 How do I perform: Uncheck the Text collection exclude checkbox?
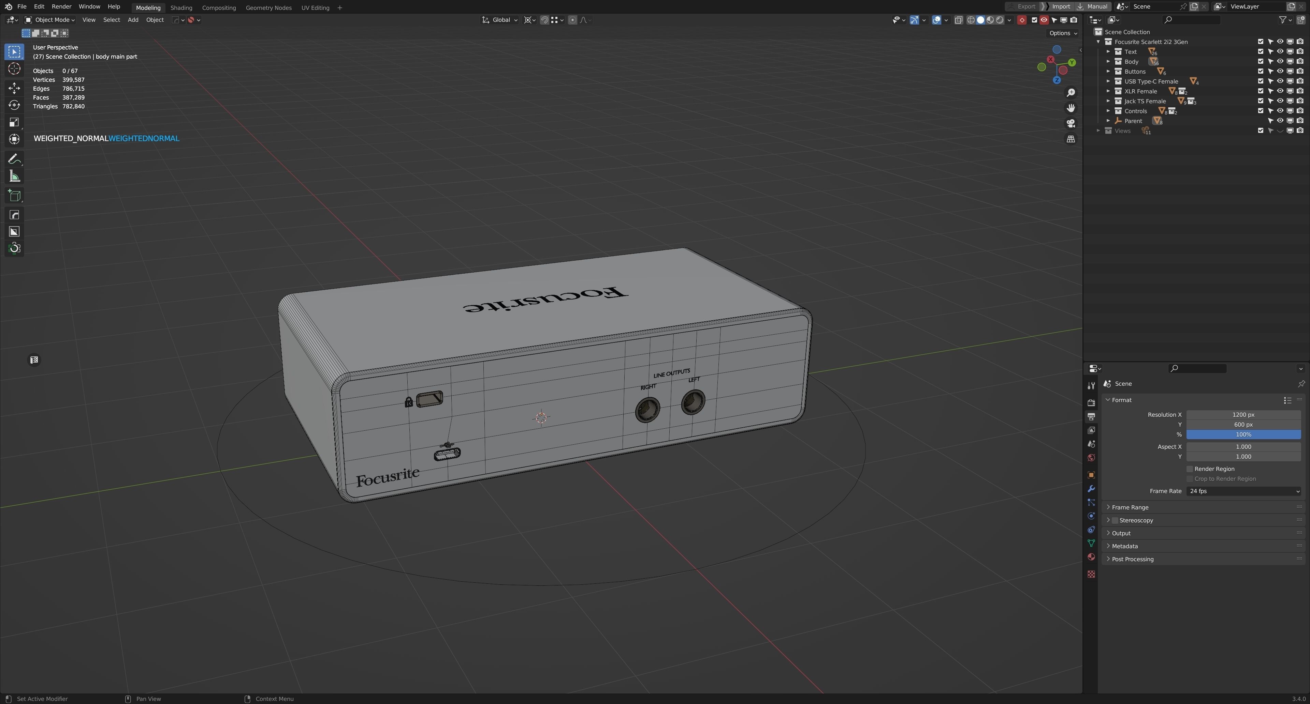(1260, 51)
